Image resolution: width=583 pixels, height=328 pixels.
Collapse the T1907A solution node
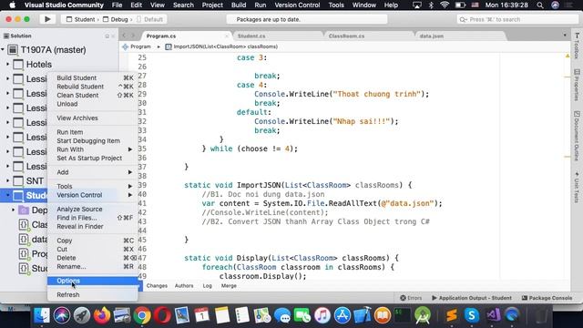point(3,49)
